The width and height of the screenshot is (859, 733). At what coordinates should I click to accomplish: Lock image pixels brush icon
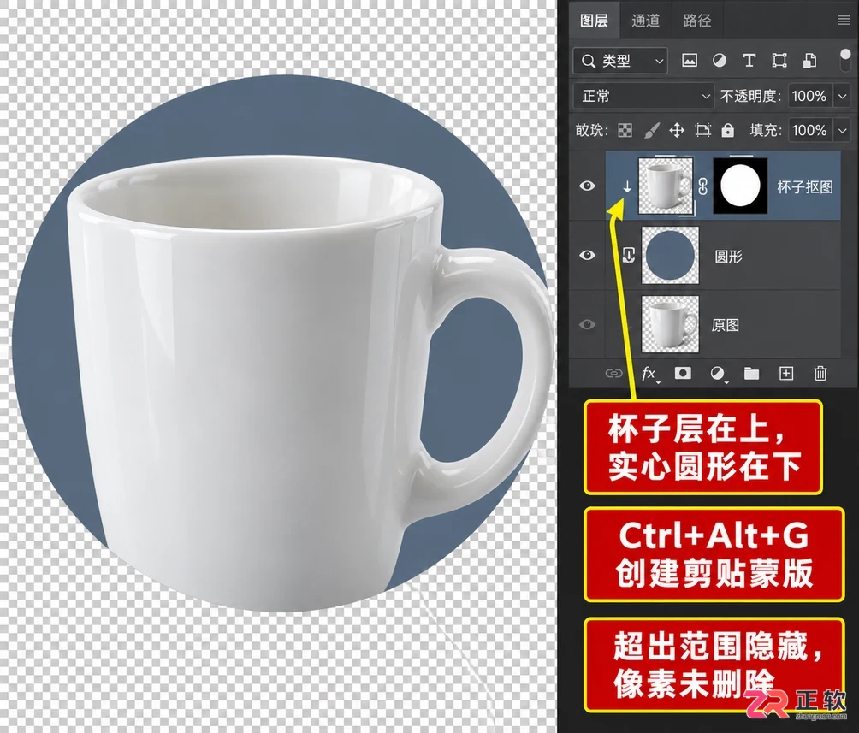click(651, 130)
